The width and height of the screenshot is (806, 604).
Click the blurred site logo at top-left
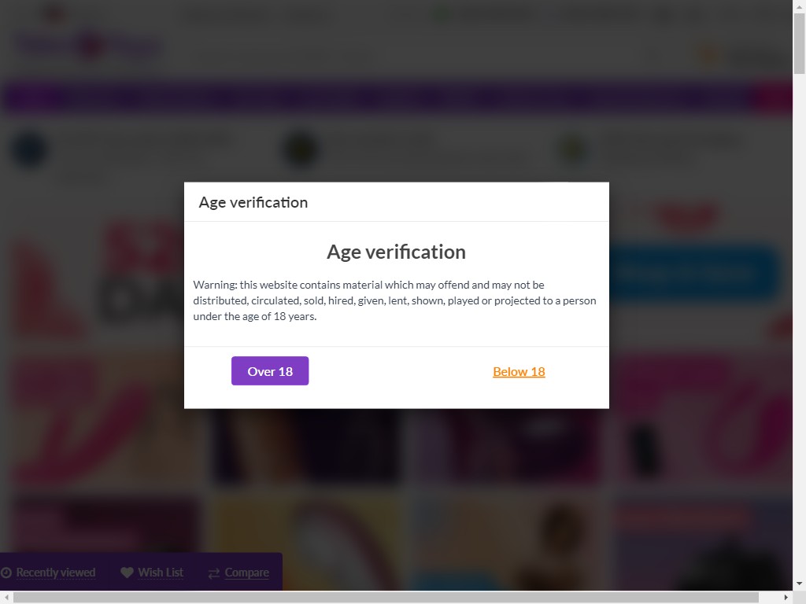[87, 46]
